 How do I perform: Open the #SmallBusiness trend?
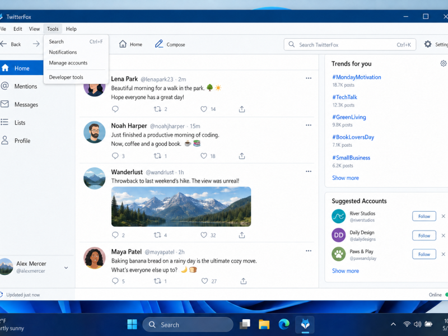[x=351, y=158]
